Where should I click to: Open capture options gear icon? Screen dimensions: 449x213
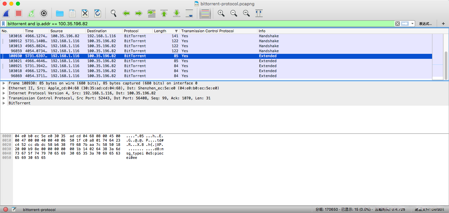pyautogui.click(x=44, y=14)
